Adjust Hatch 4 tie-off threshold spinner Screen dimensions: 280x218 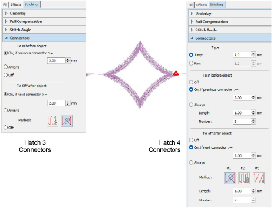(x=253, y=155)
